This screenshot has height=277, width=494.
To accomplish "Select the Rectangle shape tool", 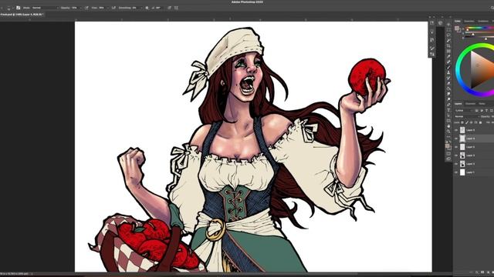I will point(448,121).
